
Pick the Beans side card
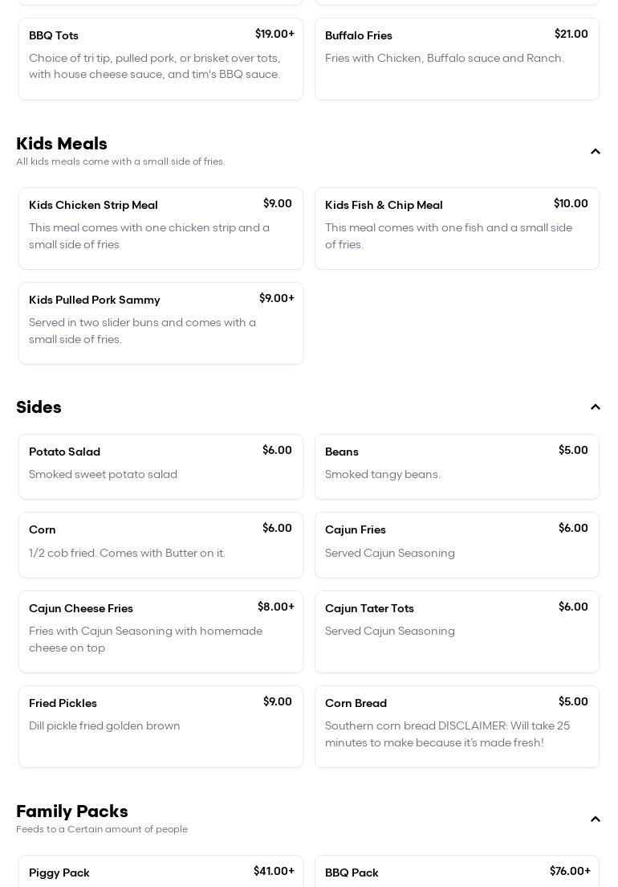(x=457, y=466)
